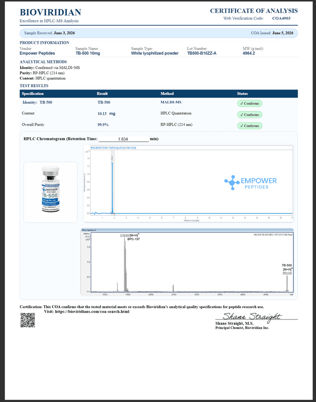Click the BPC-157 peak label in mass spectrum
The height and width of the screenshot is (402, 316).
134,239
